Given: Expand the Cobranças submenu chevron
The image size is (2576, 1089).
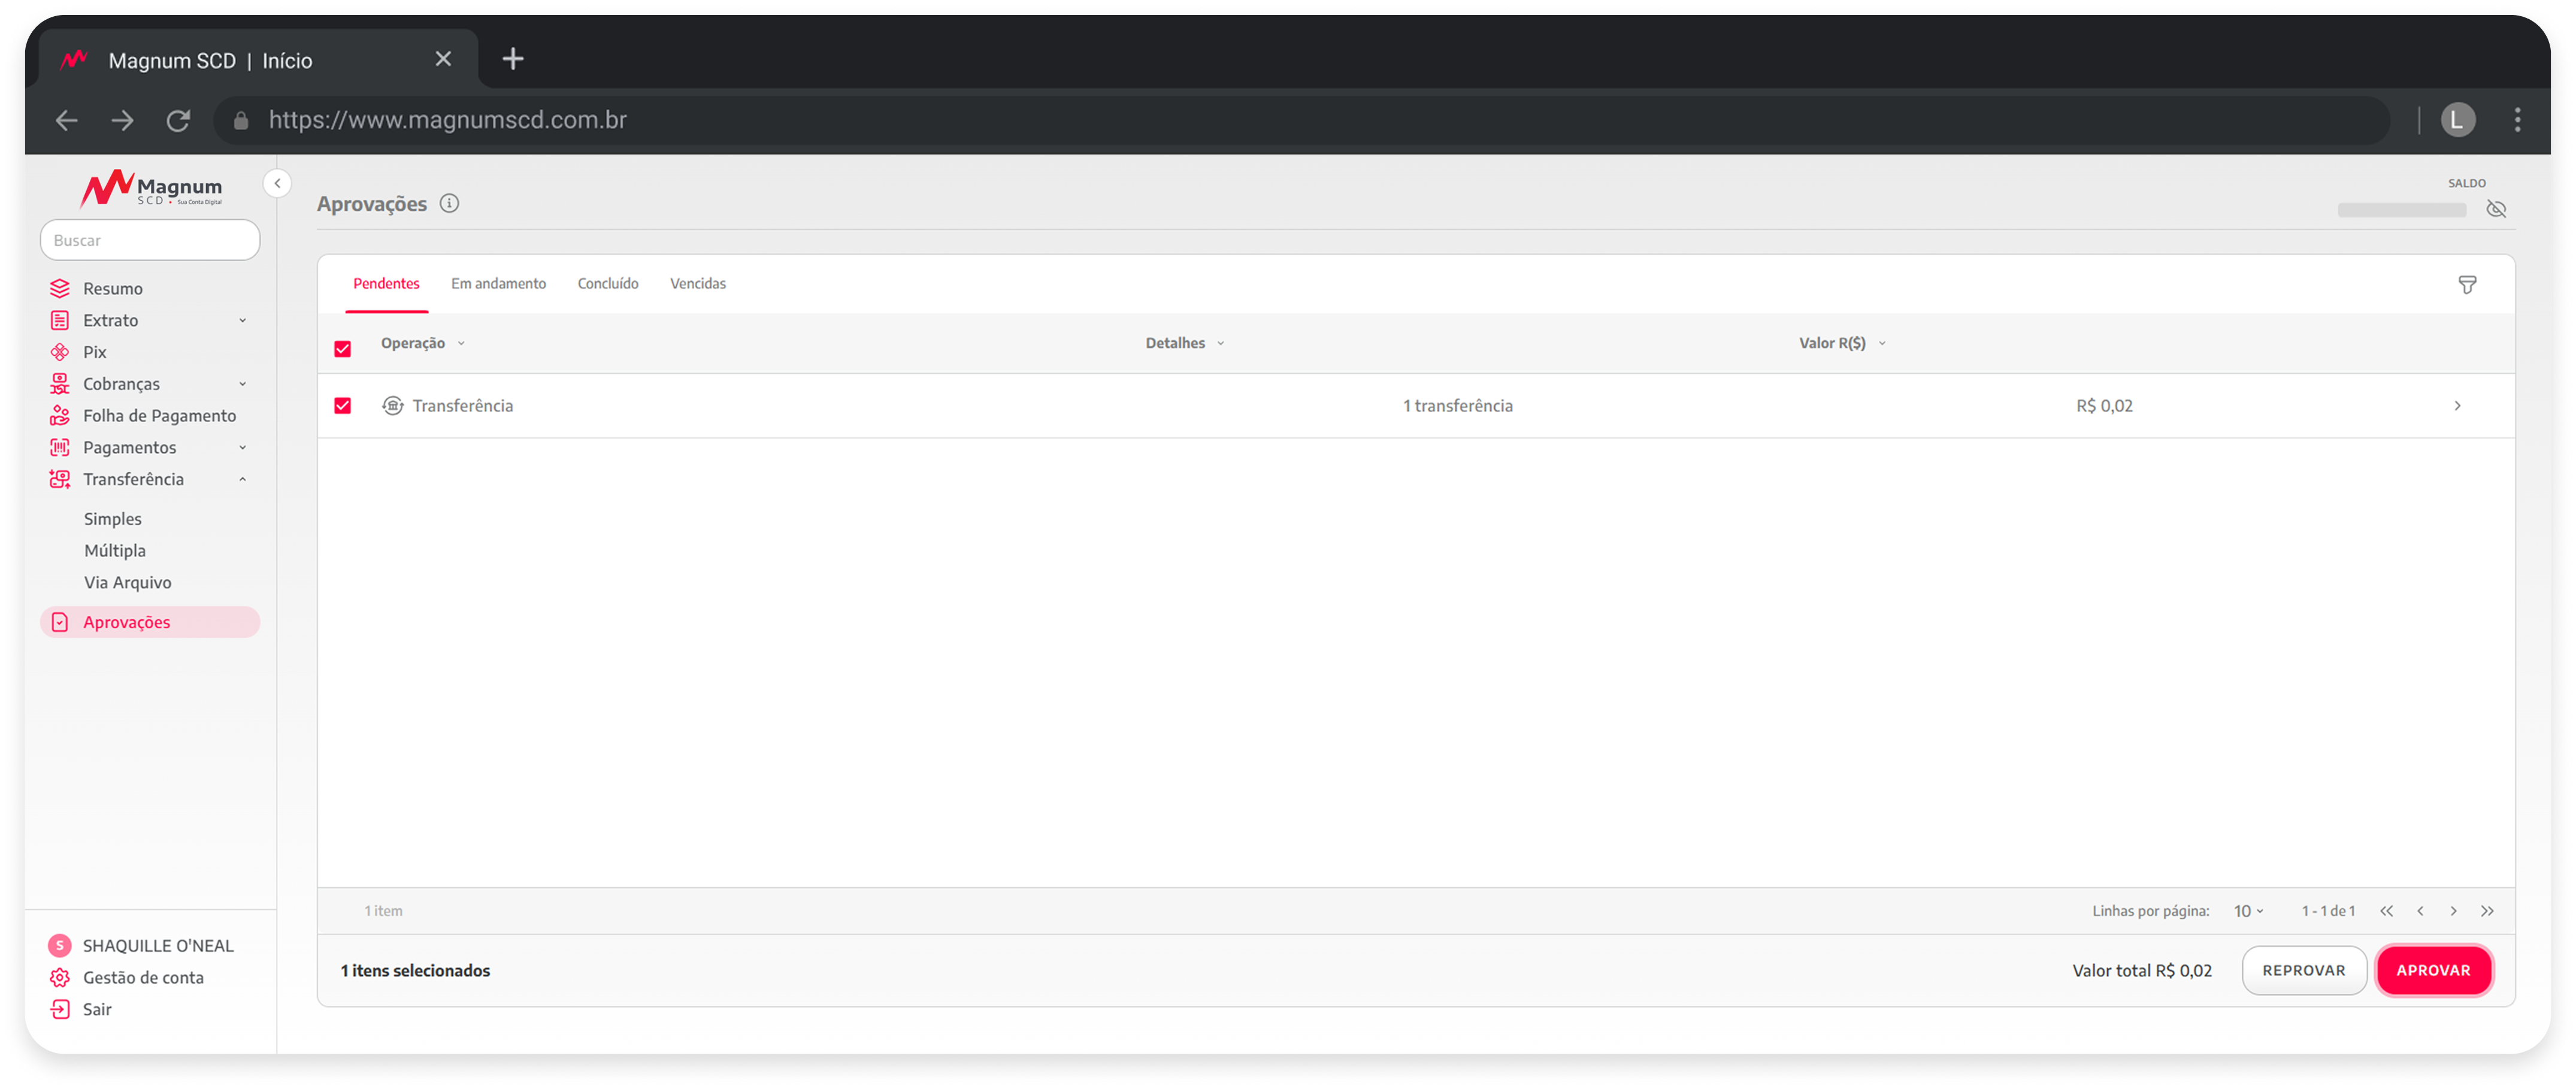Looking at the screenshot, I should click(x=242, y=384).
